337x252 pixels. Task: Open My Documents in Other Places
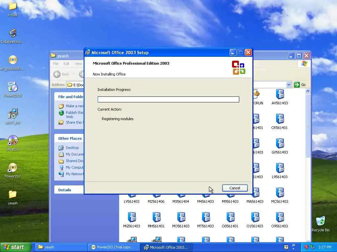71,154
